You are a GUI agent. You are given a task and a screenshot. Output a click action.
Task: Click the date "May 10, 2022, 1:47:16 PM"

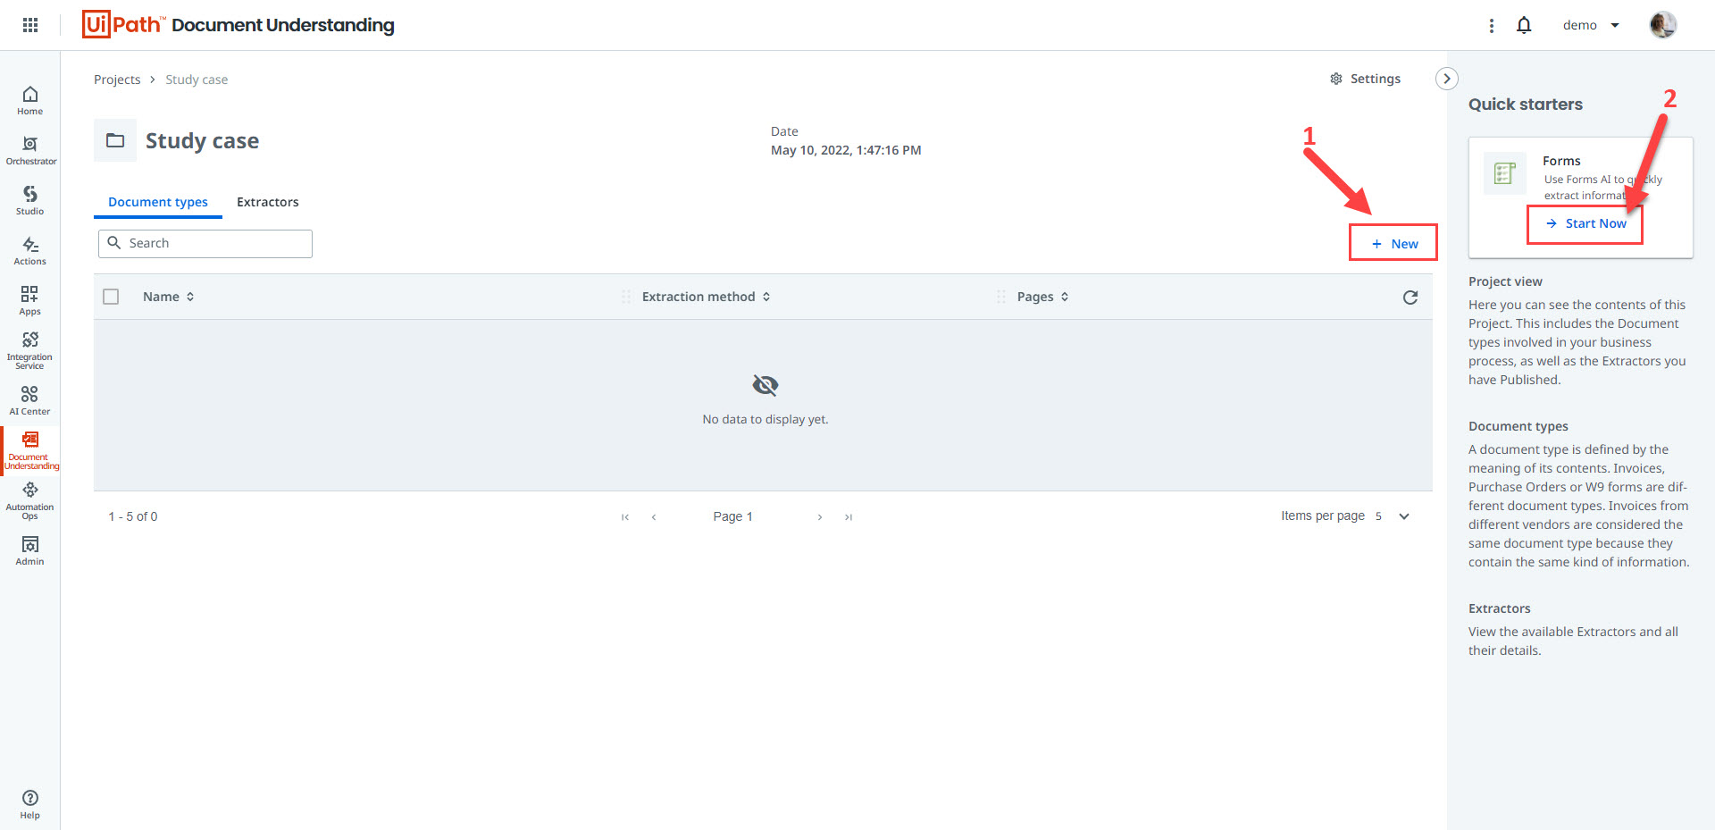(846, 150)
